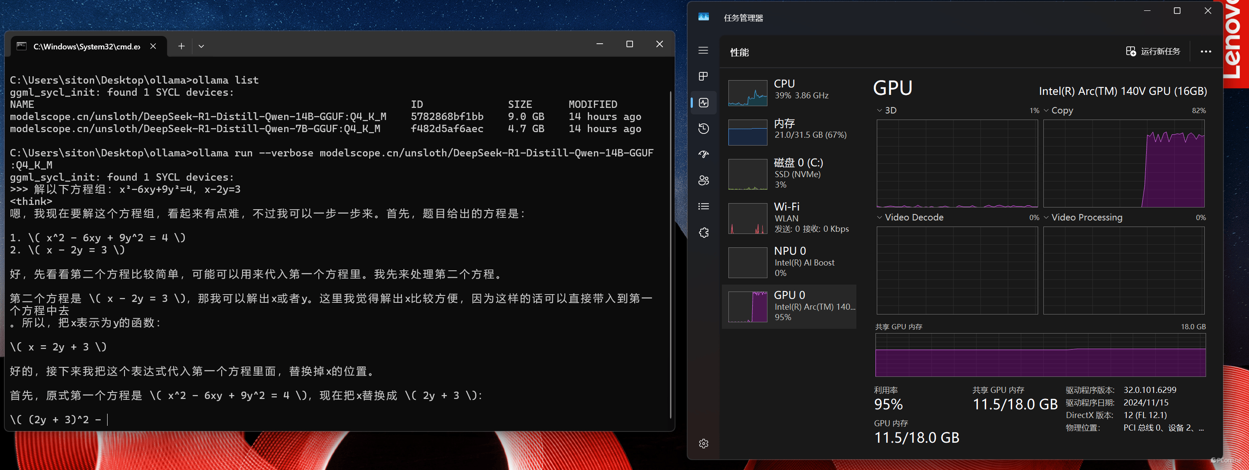Expand the 3D graph engine dropdown
The height and width of the screenshot is (470, 1249).
[879, 111]
